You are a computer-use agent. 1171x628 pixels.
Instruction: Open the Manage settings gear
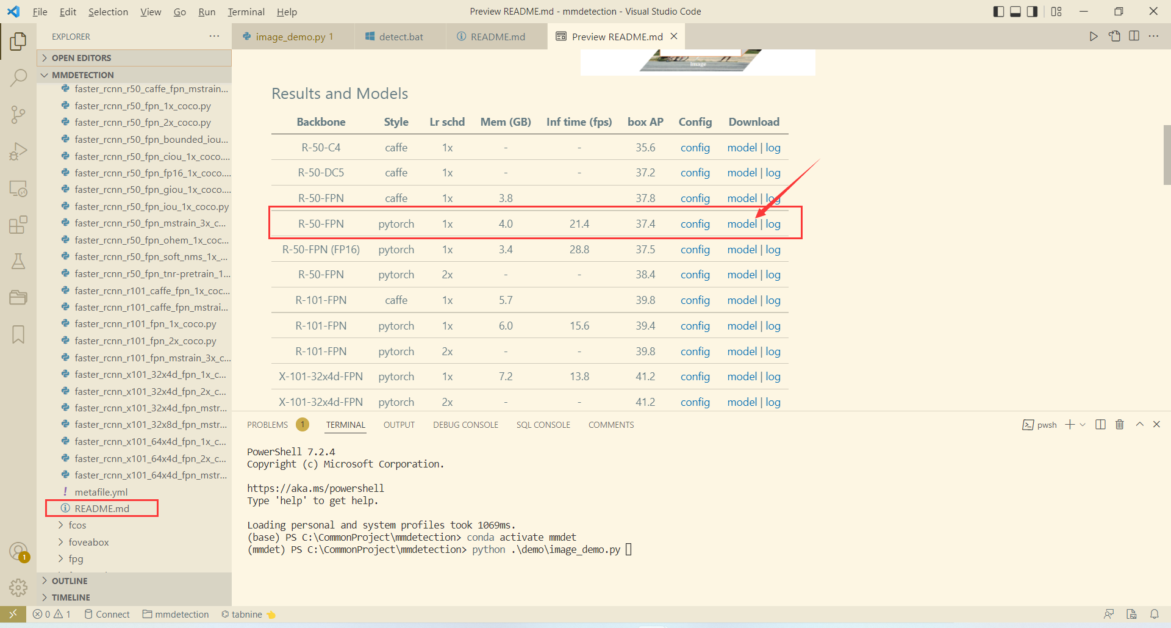click(18, 588)
